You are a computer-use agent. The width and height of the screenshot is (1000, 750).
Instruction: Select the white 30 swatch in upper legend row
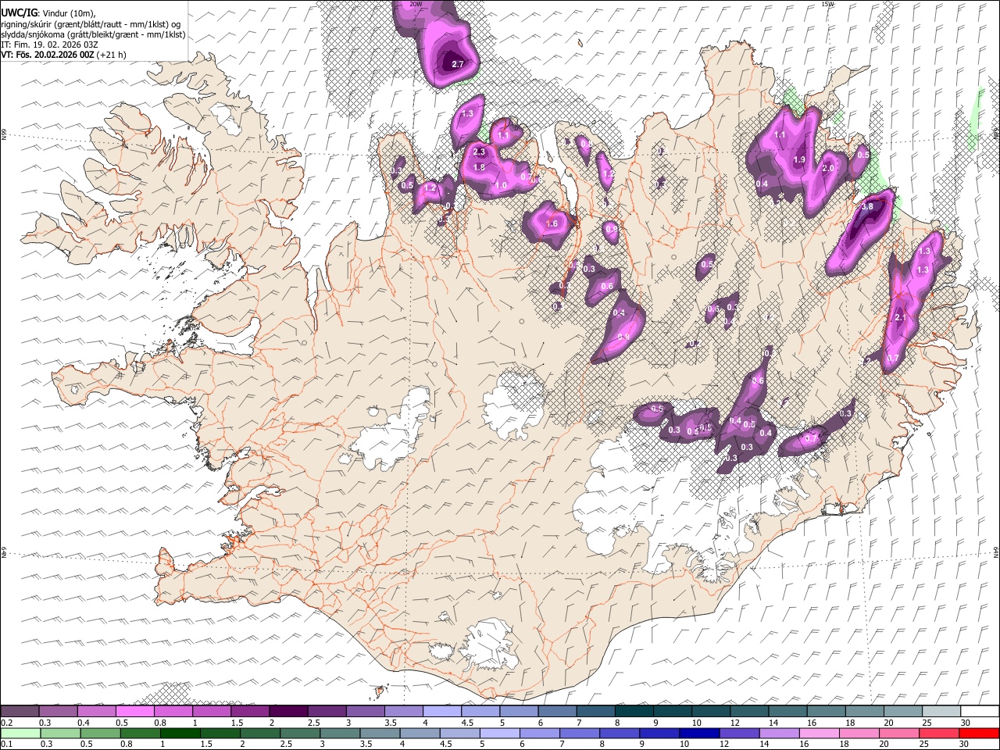click(x=980, y=711)
